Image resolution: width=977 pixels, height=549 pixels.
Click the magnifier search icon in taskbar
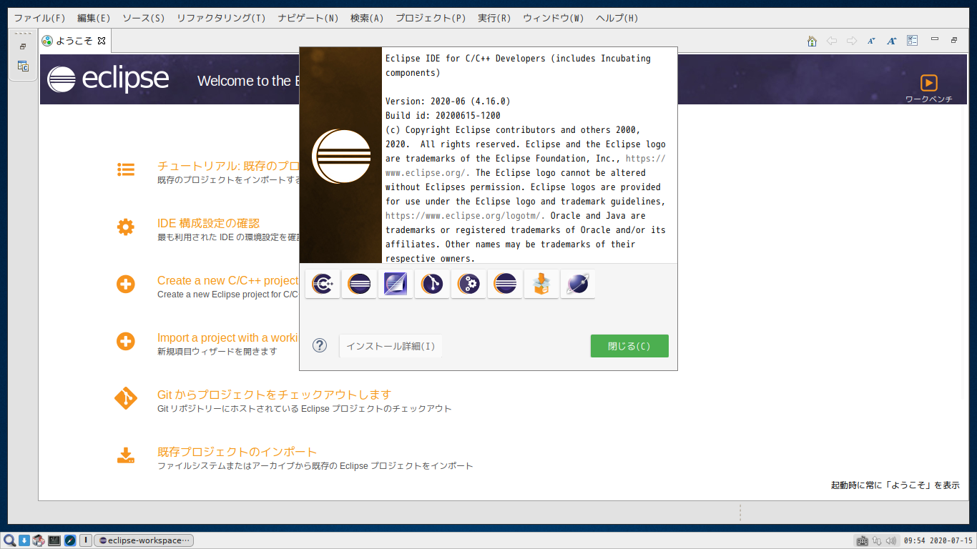pyautogui.click(x=9, y=540)
